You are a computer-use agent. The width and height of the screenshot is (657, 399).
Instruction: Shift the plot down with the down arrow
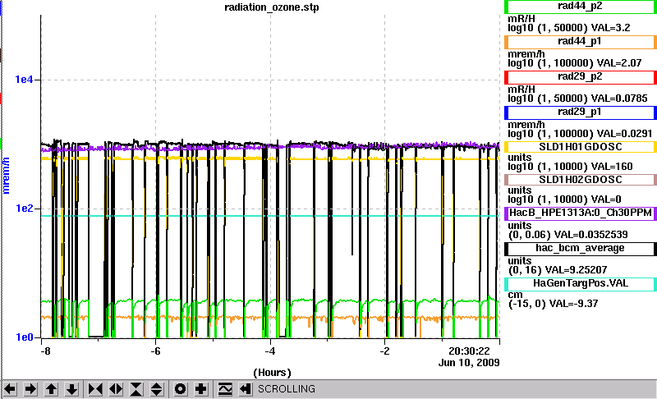[x=72, y=389]
